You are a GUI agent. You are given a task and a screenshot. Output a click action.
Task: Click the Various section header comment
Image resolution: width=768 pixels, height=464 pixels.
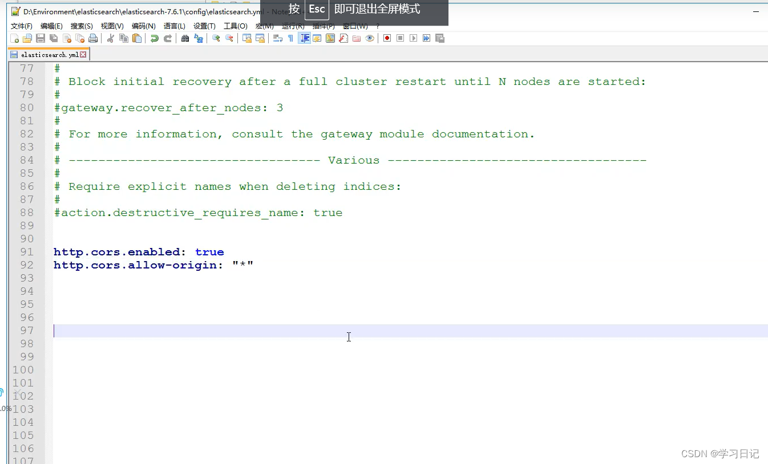click(350, 160)
